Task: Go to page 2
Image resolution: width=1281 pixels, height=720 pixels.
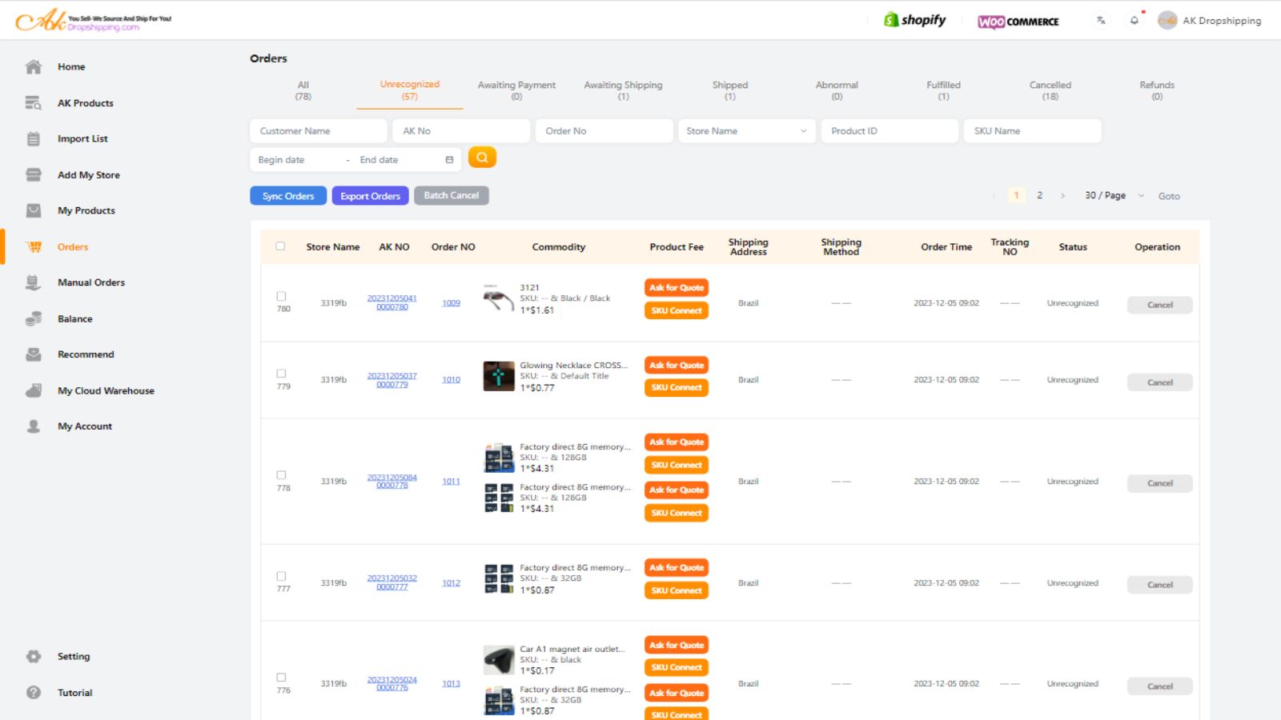Action: tap(1040, 196)
